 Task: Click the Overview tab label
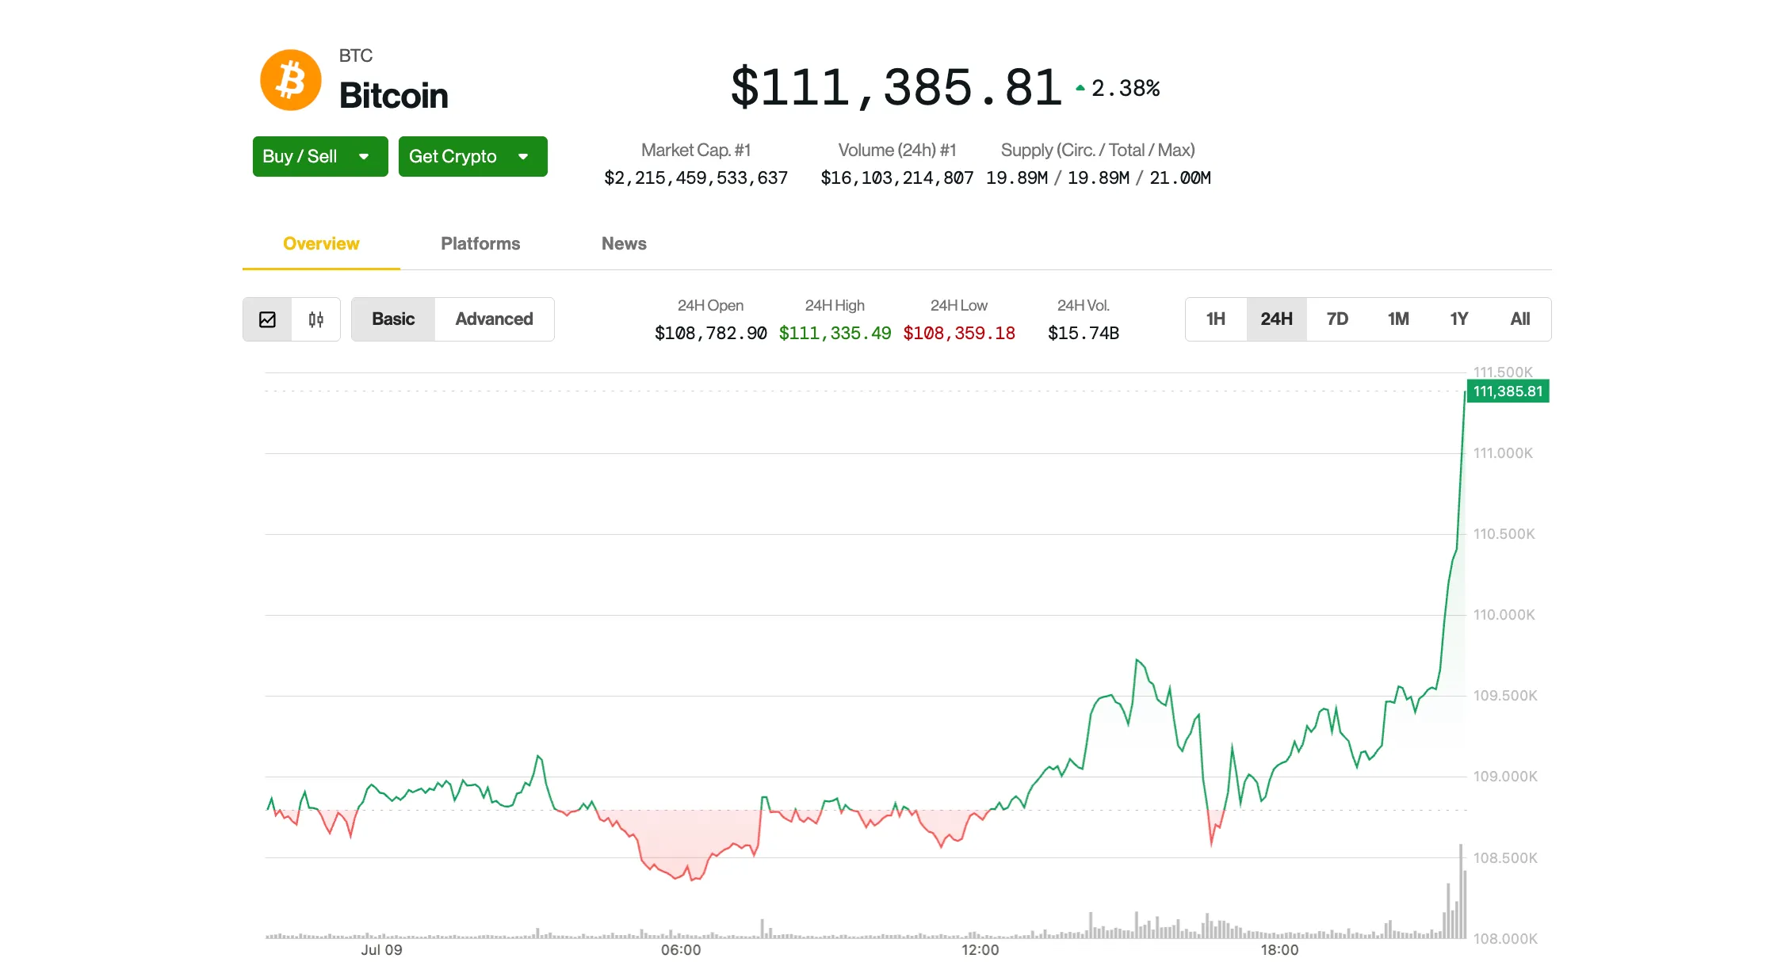pyautogui.click(x=320, y=243)
